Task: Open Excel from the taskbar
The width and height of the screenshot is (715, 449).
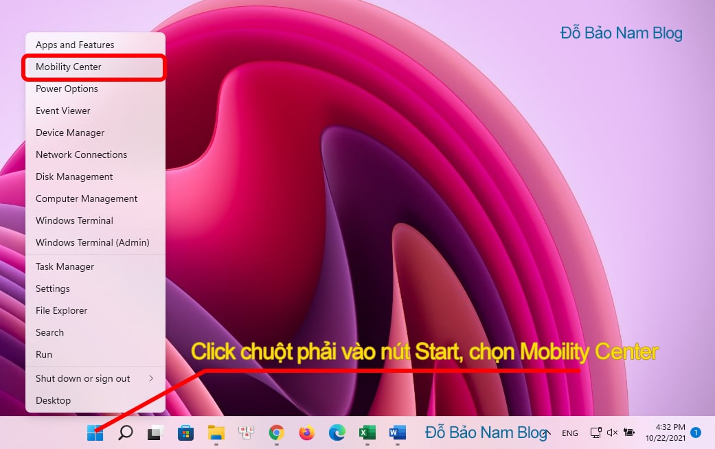Action: (367, 433)
